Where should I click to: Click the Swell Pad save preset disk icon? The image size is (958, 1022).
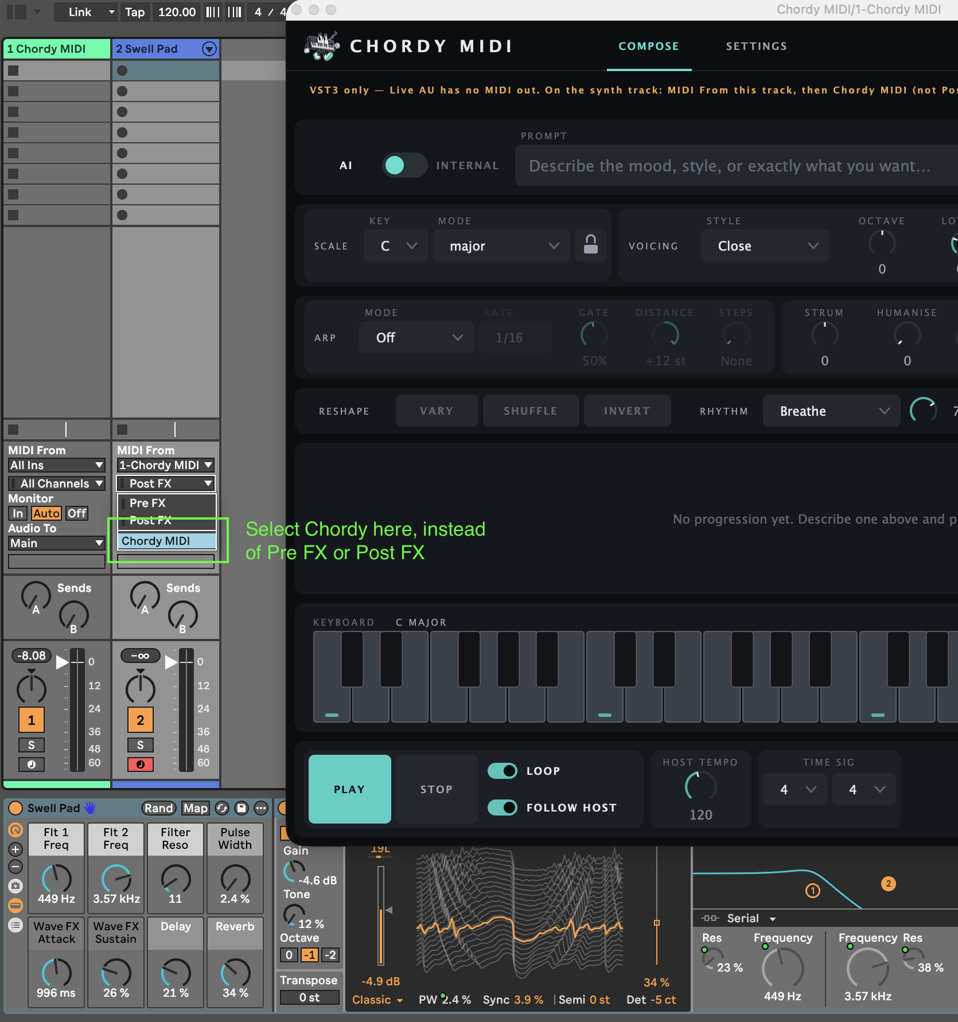242,808
